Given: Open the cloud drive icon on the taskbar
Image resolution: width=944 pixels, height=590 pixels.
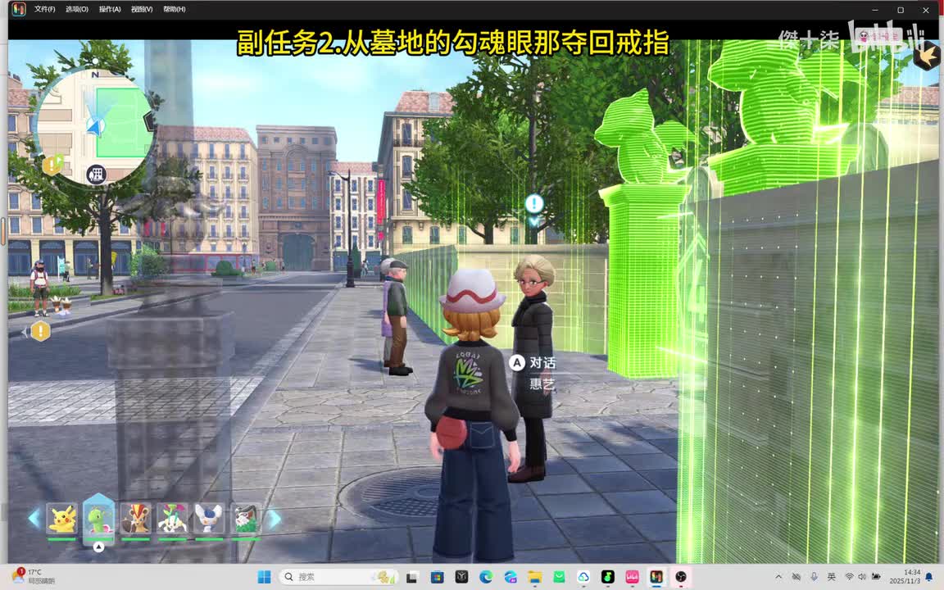Looking at the screenshot, I should click(x=583, y=577).
